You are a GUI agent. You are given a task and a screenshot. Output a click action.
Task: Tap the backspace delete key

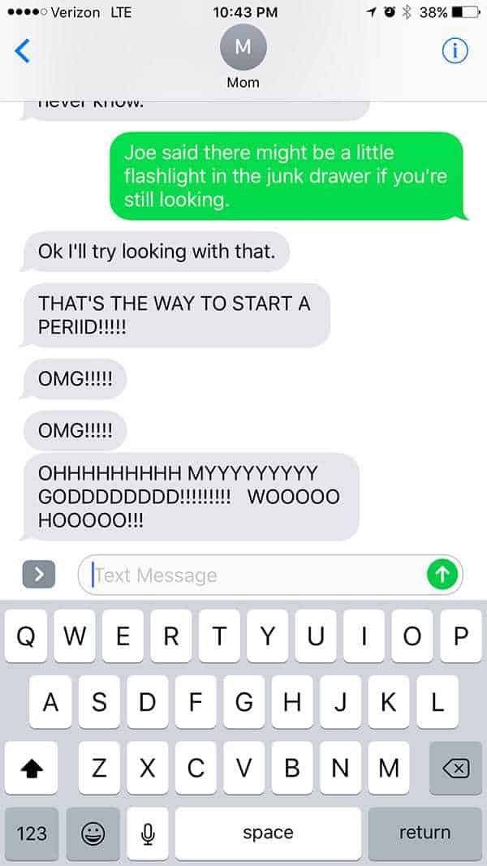[x=455, y=768]
